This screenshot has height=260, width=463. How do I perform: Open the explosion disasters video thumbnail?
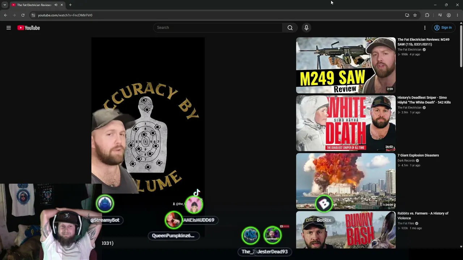click(x=346, y=181)
